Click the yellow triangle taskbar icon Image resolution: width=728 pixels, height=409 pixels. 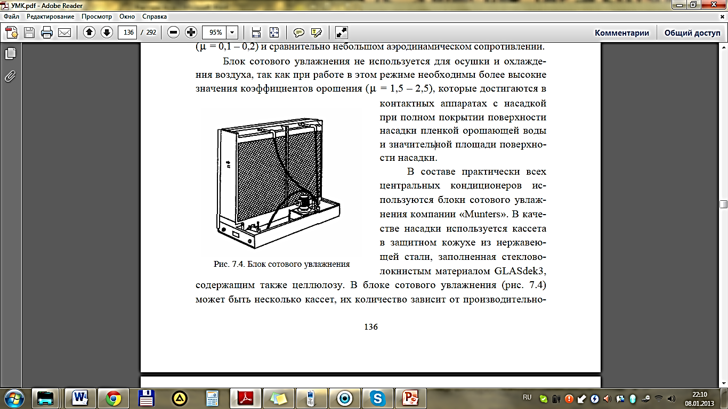(180, 398)
